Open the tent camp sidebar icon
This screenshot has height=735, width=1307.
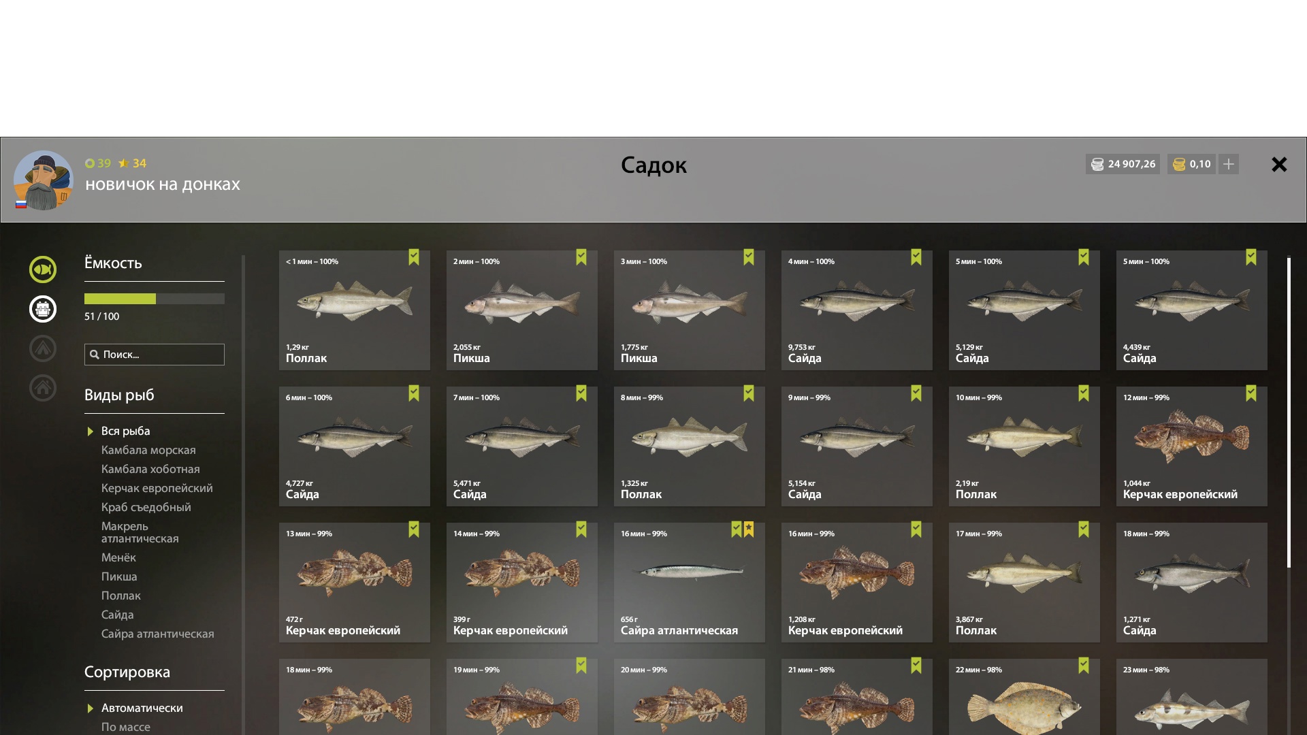(43, 348)
